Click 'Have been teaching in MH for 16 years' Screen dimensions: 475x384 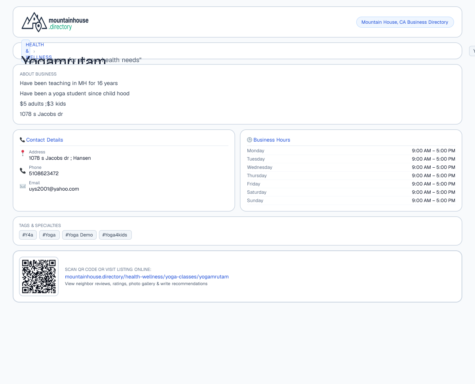click(69, 83)
